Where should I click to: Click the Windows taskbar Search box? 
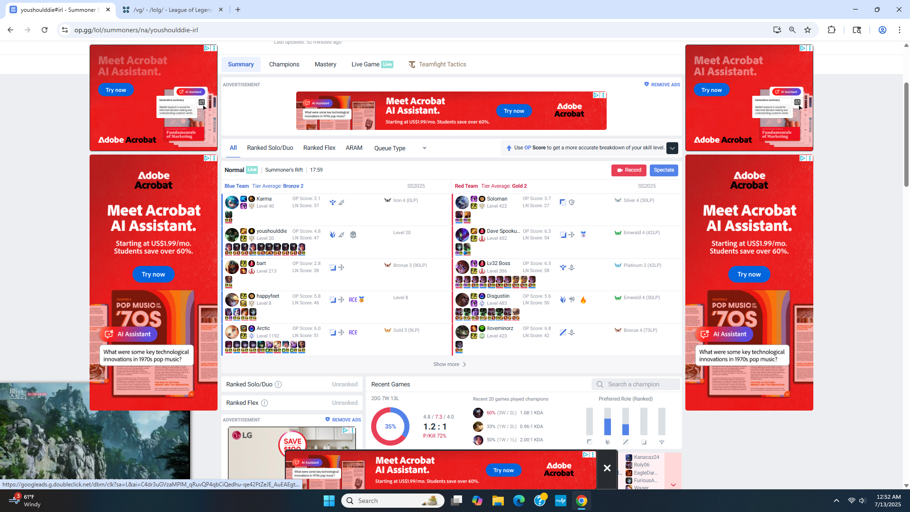[393, 501]
